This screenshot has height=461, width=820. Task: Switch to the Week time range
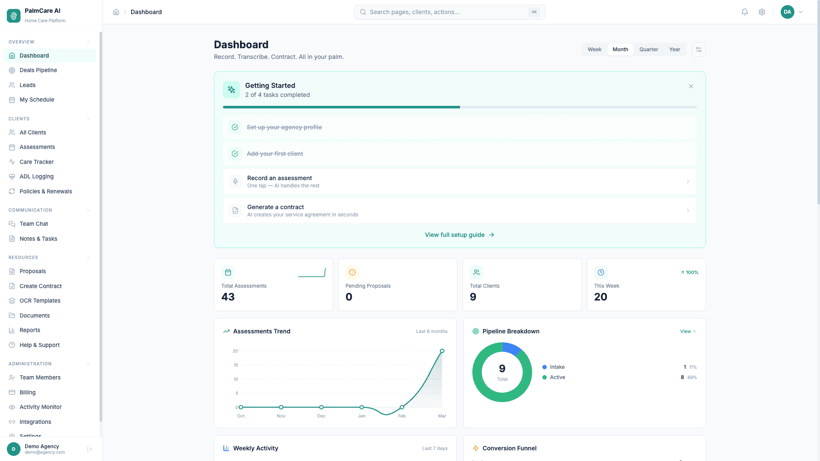click(594, 49)
